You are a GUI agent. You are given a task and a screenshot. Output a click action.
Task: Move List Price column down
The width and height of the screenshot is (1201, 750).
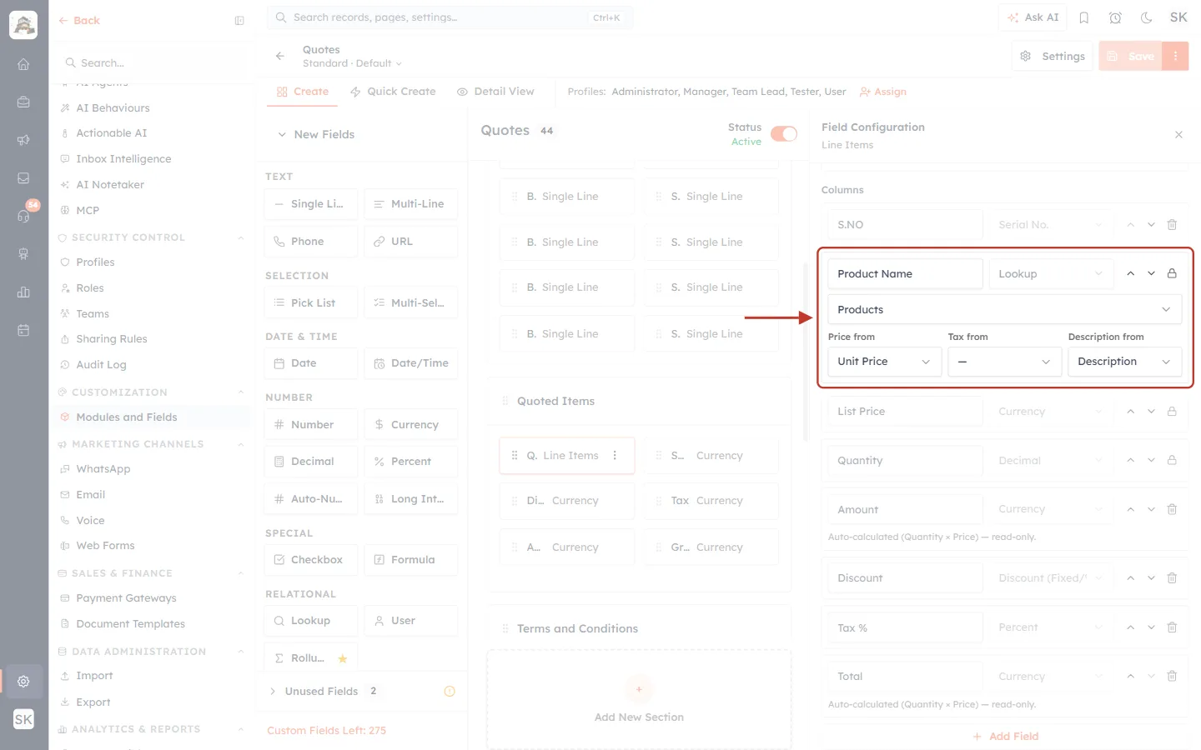coord(1152,412)
